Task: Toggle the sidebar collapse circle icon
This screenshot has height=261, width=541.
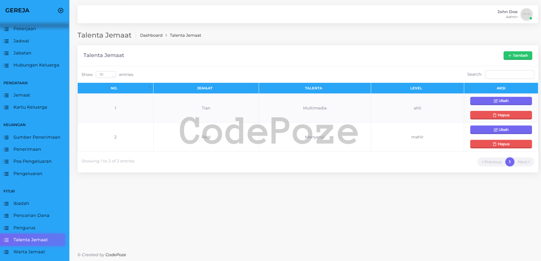Action: click(61, 11)
